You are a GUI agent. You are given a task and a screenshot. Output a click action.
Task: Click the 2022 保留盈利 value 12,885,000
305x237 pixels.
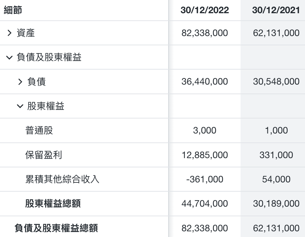tap(205, 155)
